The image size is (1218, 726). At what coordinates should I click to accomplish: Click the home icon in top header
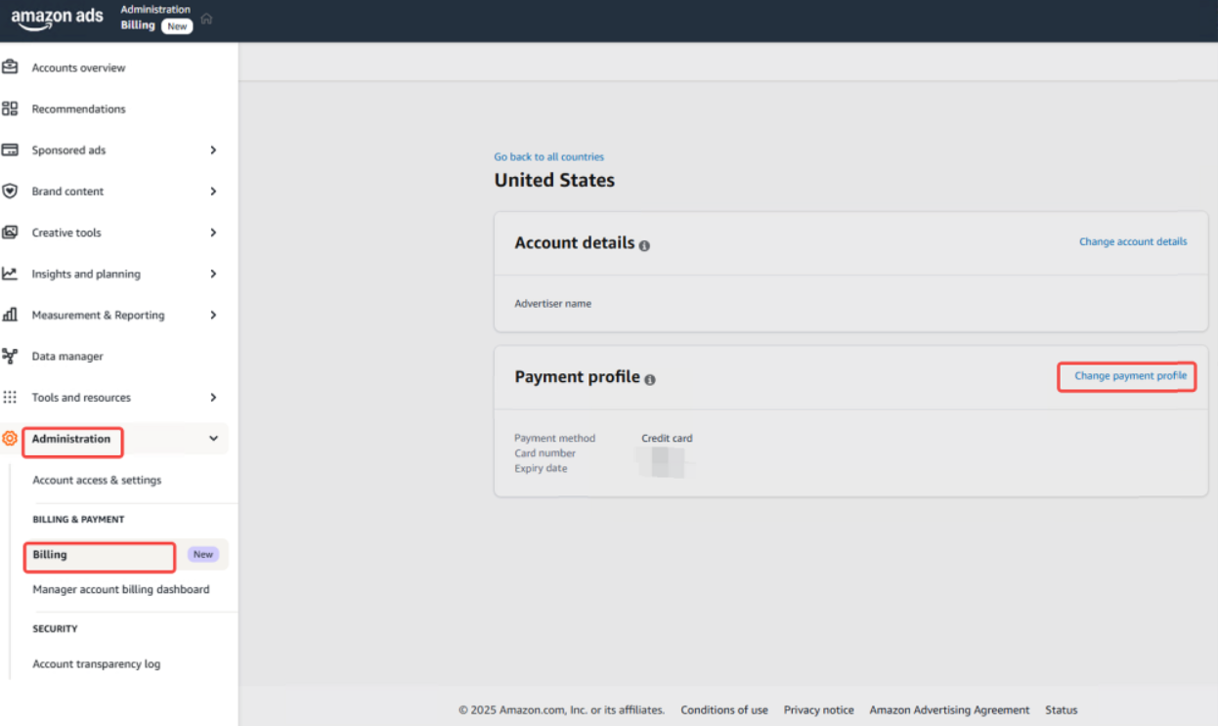pos(206,19)
